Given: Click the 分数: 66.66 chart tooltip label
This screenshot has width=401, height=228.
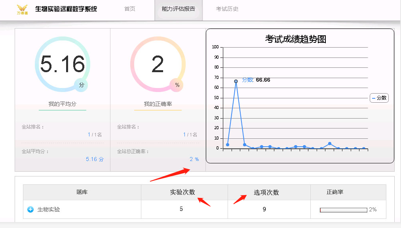Looking at the screenshot, I should tap(256, 80).
